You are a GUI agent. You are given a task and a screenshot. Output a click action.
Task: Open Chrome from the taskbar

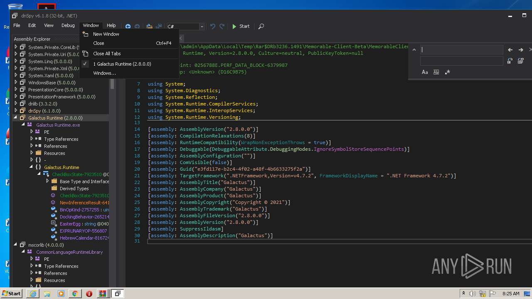coord(75,293)
